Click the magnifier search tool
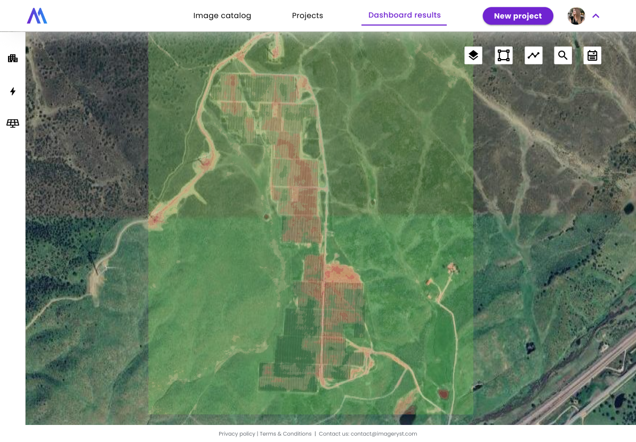The image size is (636, 442). coord(563,55)
